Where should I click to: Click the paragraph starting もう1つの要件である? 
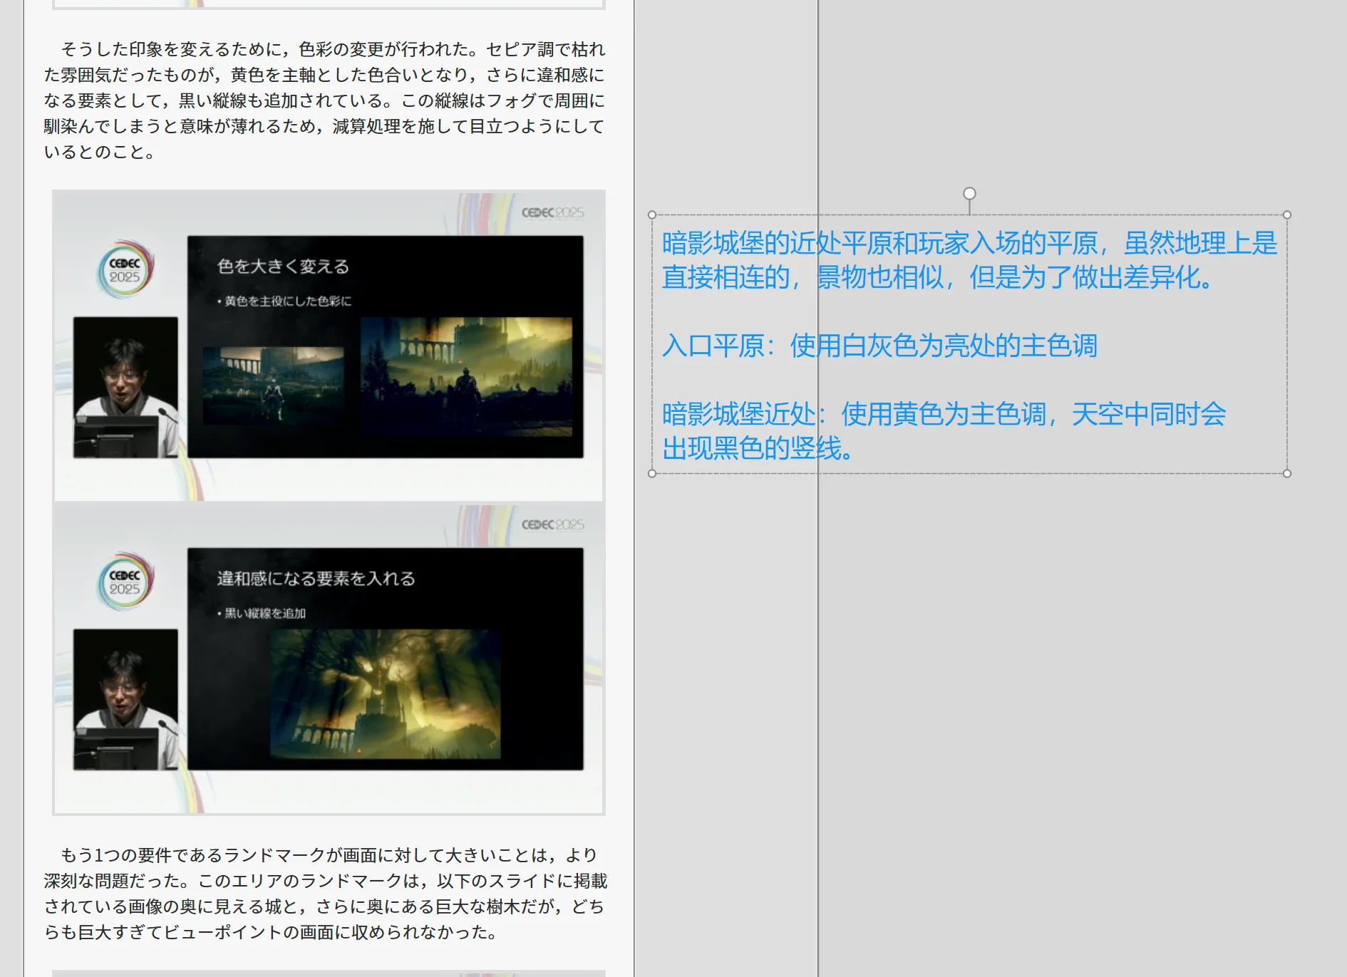coord(326,894)
